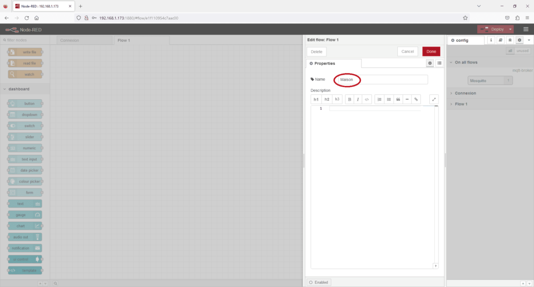The height and width of the screenshot is (287, 534).
Task: Toggle the flow Enabled state button
Action: tap(319, 282)
